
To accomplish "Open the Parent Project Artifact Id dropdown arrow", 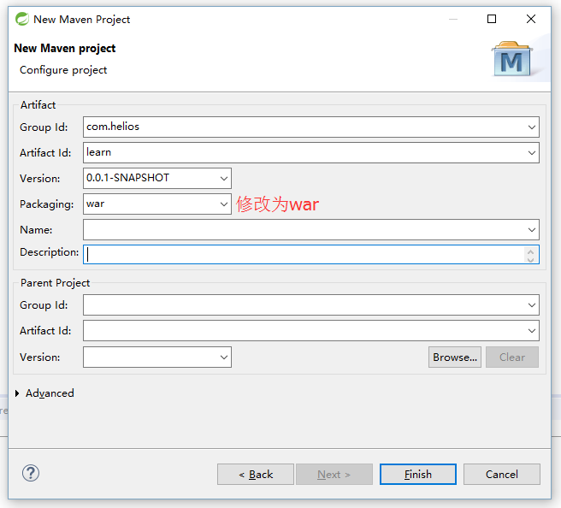I will pyautogui.click(x=532, y=331).
